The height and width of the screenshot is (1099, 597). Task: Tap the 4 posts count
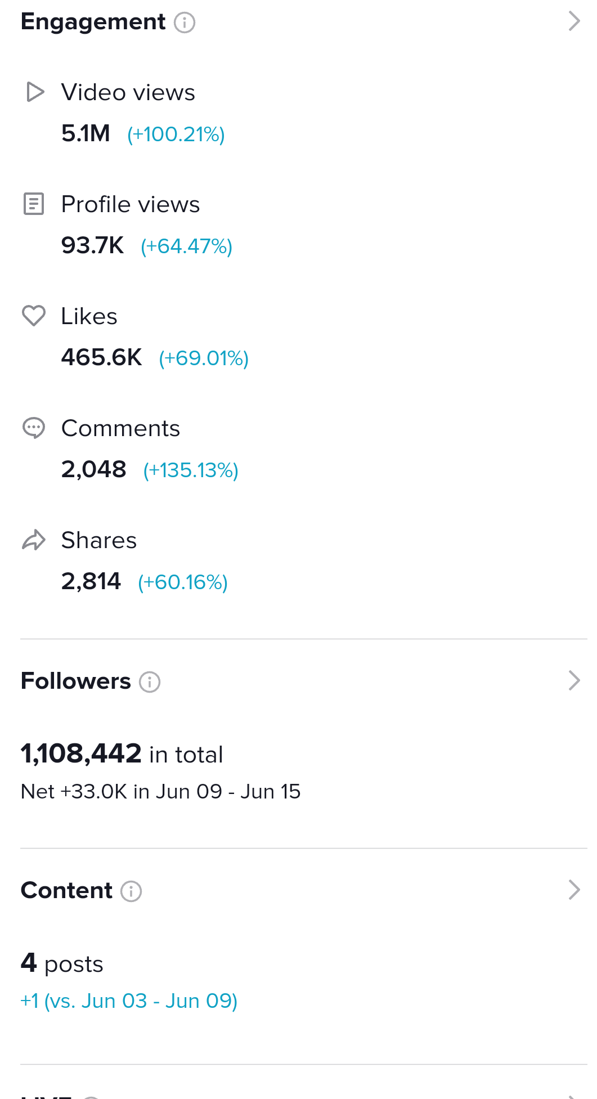coord(62,963)
